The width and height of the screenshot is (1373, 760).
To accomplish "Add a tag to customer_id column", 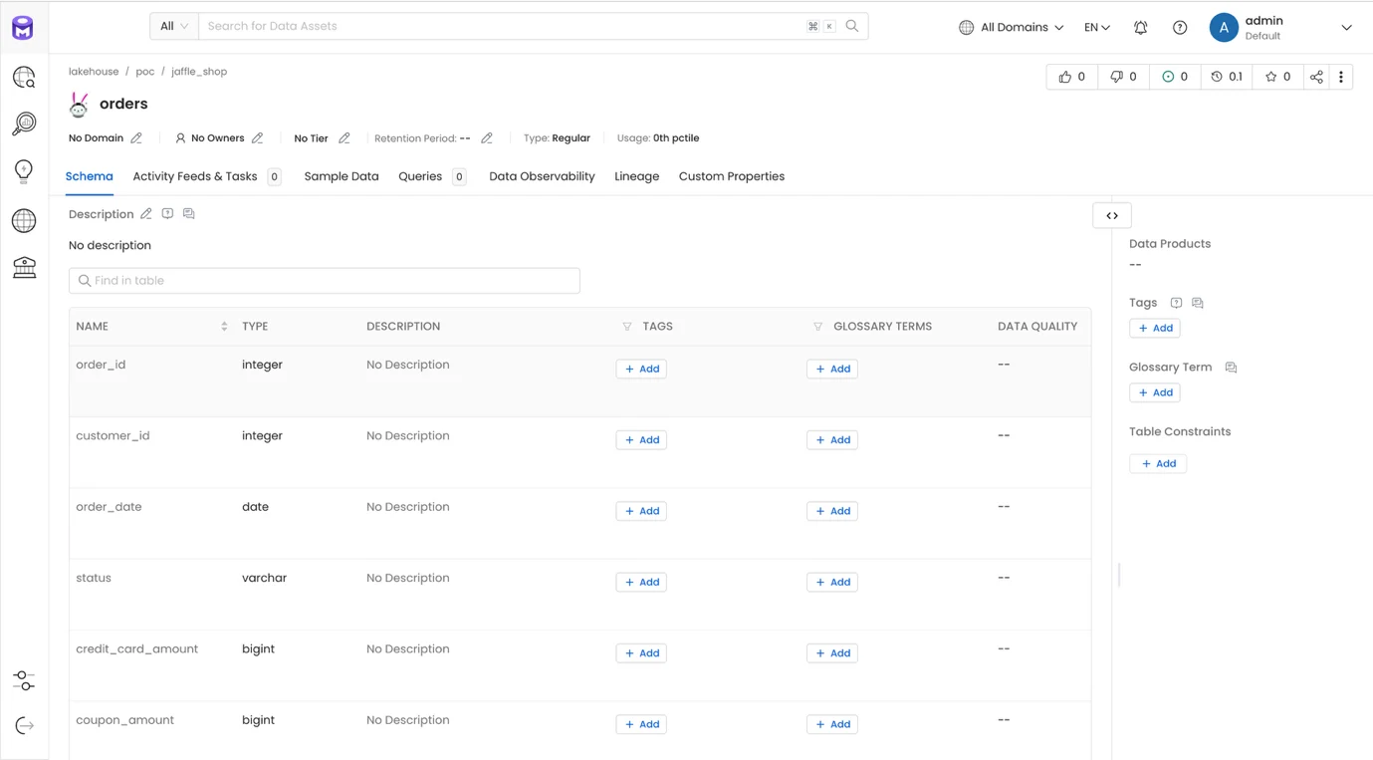I will pyautogui.click(x=641, y=440).
